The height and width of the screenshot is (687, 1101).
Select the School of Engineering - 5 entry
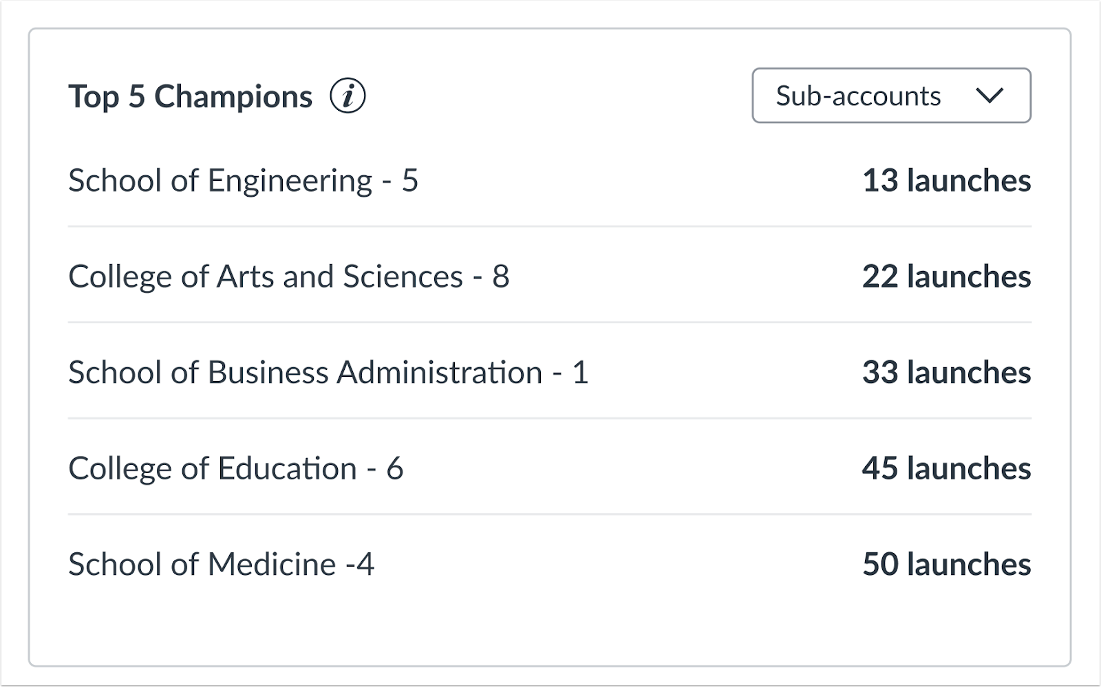click(243, 181)
